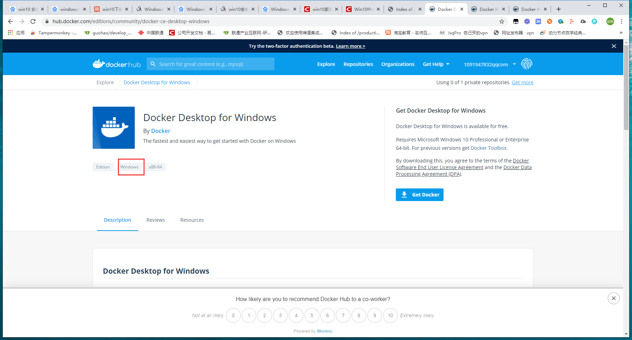This screenshot has height=340, width=632.
Task: Select rating 1 in the survey
Action: pos(249,315)
